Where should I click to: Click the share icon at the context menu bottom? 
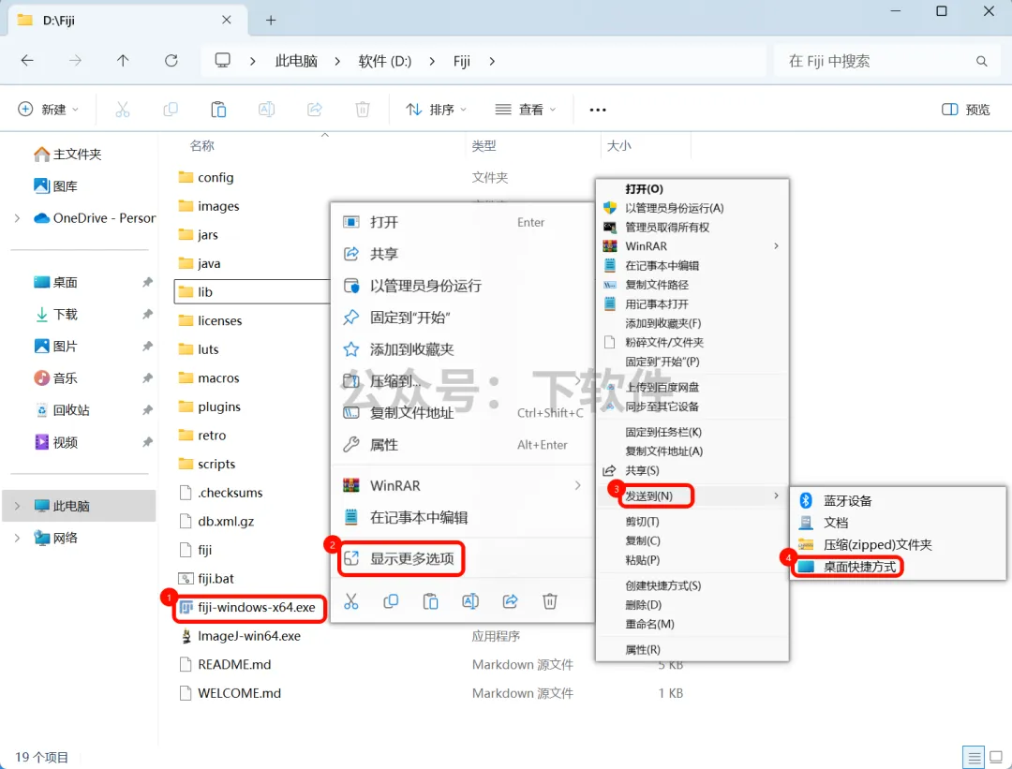coord(510,601)
